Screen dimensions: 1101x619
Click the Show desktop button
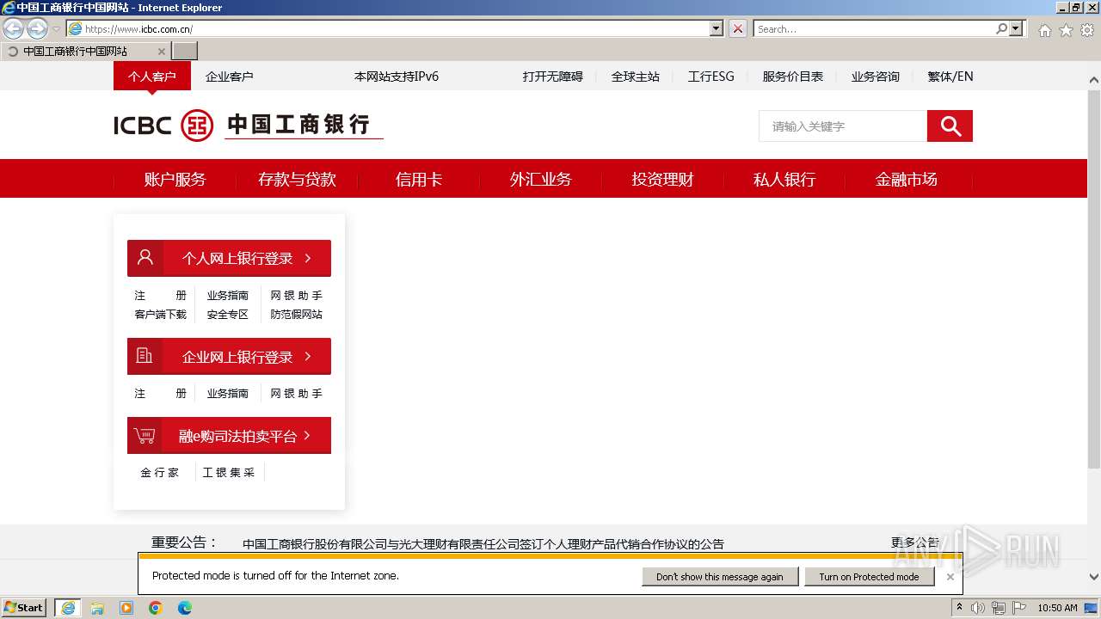[x=1091, y=608]
